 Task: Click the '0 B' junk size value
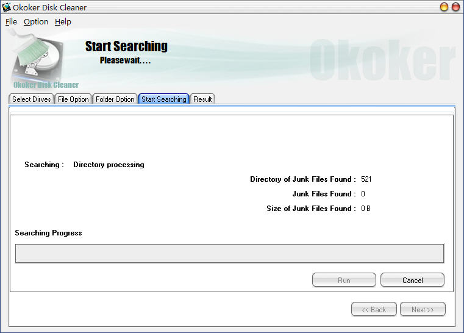point(366,209)
